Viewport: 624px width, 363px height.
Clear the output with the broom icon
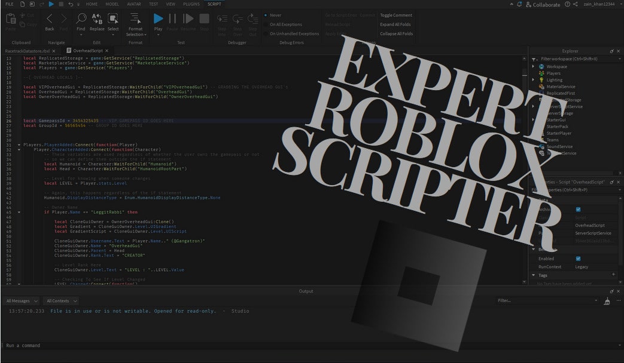(607, 301)
